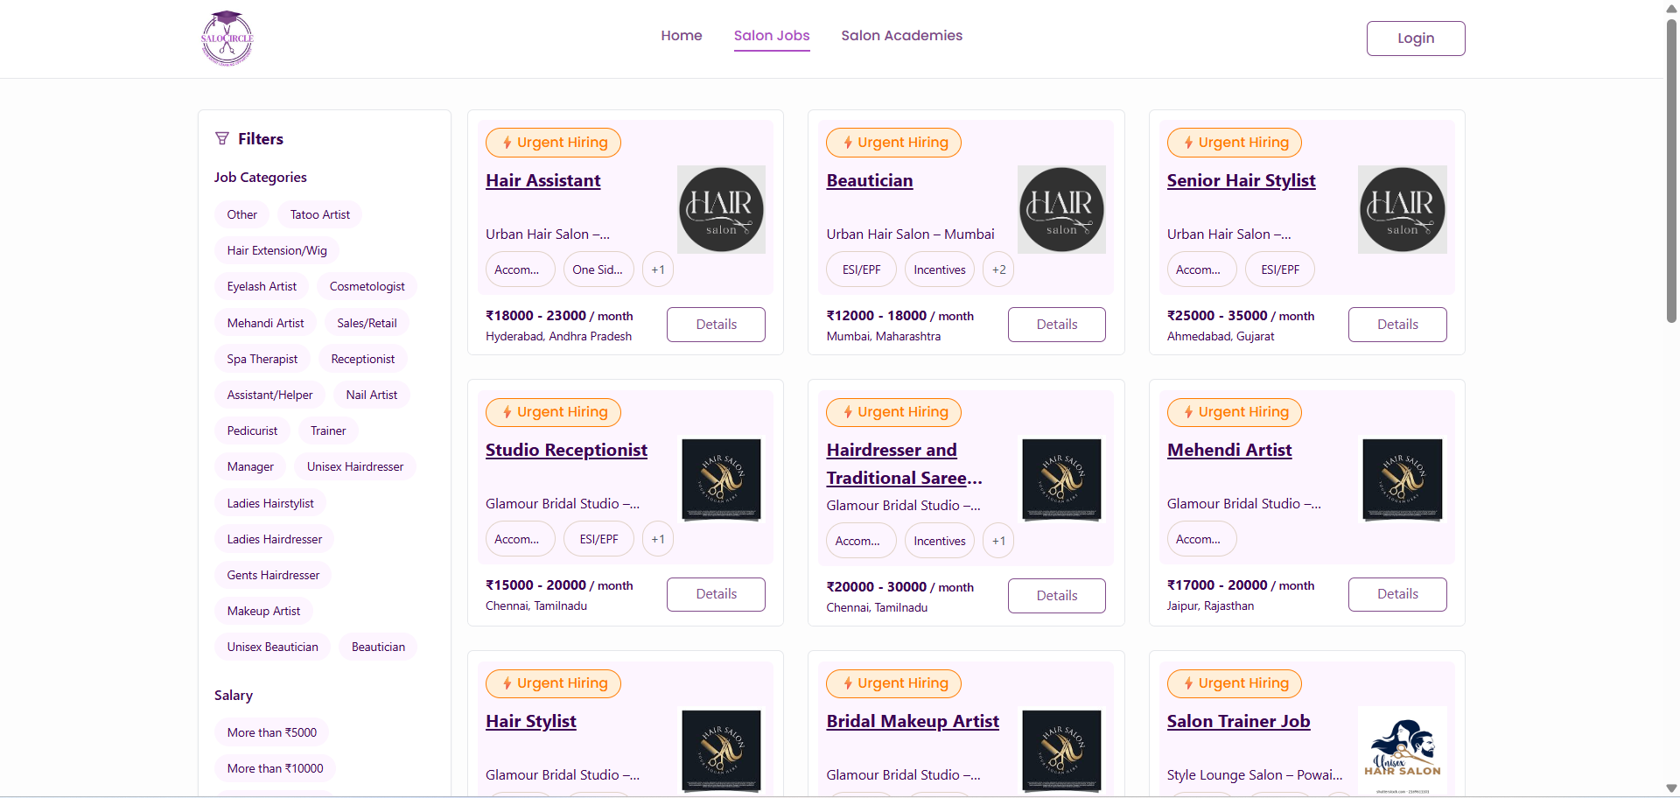Open the Salon Academies tab
The image size is (1680, 798).
coord(902,36)
